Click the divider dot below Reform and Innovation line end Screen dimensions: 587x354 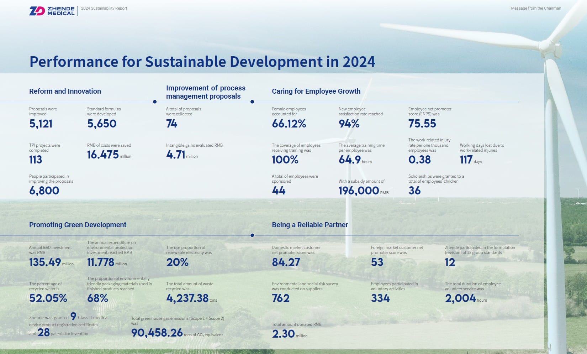(155, 102)
